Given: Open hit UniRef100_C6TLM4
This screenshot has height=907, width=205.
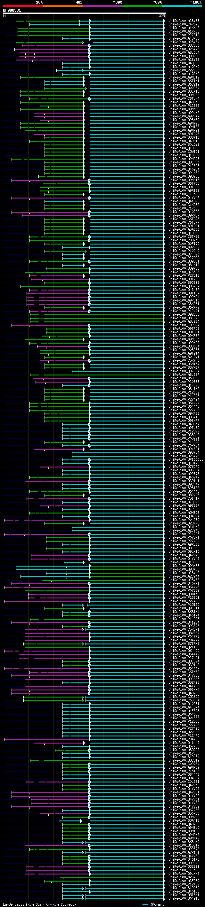Looking at the screenshot, I should [x=184, y=98].
